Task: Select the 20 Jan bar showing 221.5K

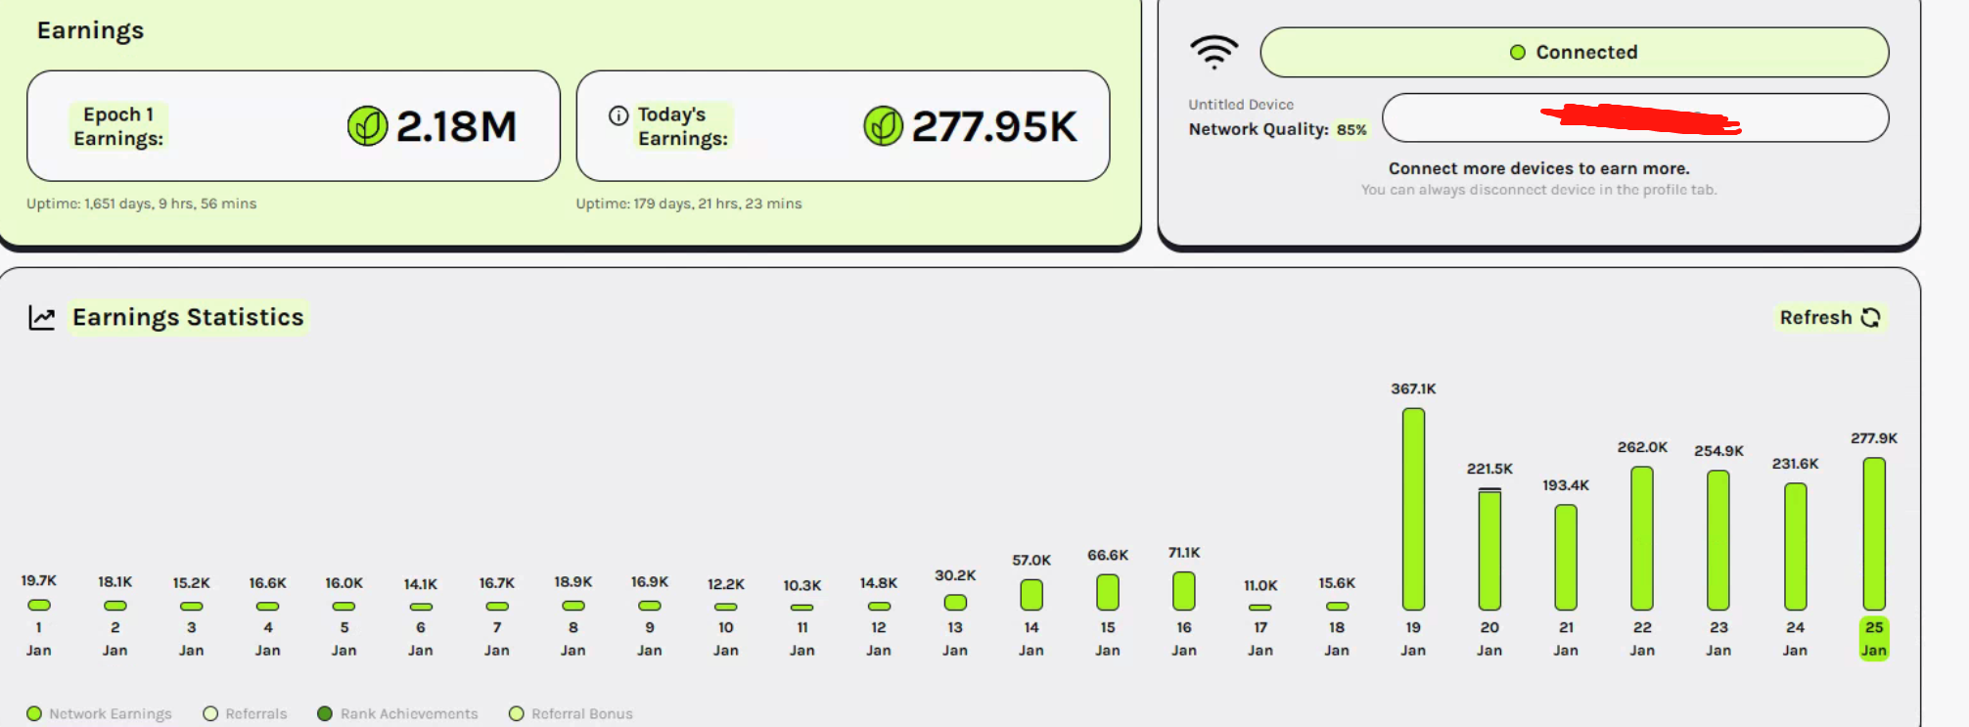Action: point(1489,549)
